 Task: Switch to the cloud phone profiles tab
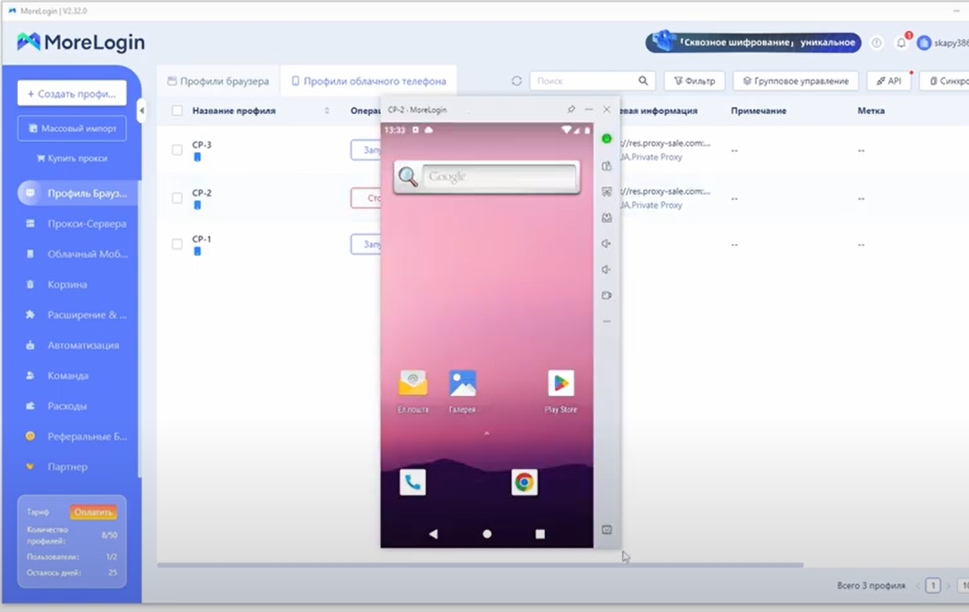click(369, 81)
